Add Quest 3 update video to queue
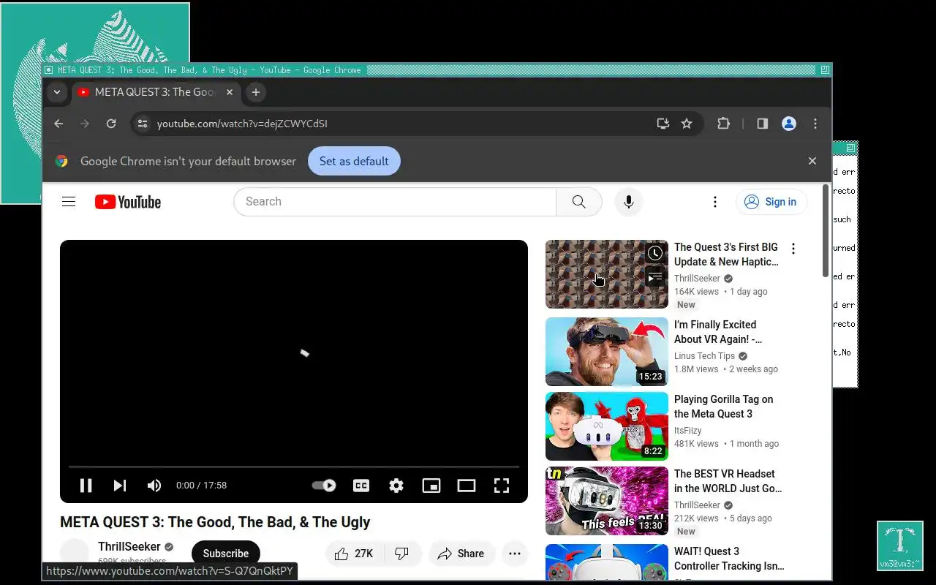 [x=655, y=277]
